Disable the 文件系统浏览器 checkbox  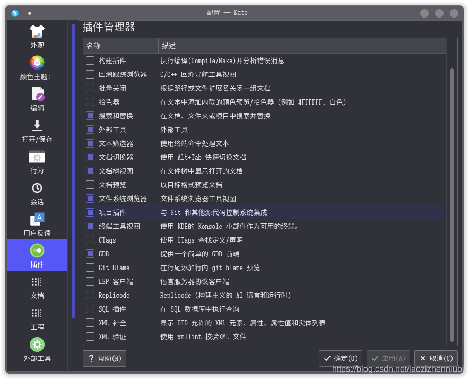[90, 198]
